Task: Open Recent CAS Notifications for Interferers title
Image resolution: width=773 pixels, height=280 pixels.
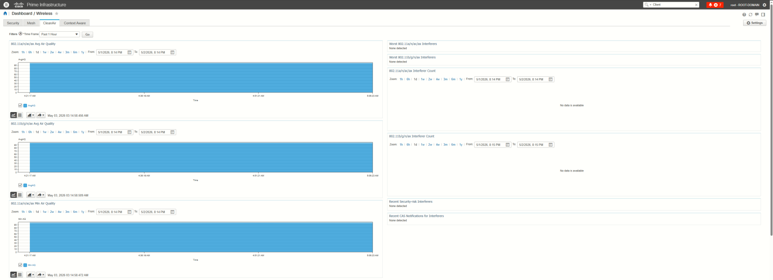Action: pos(416,216)
